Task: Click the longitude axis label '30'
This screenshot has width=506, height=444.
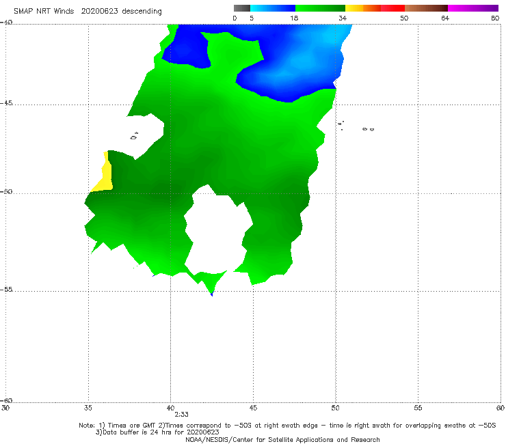Action: [5, 408]
